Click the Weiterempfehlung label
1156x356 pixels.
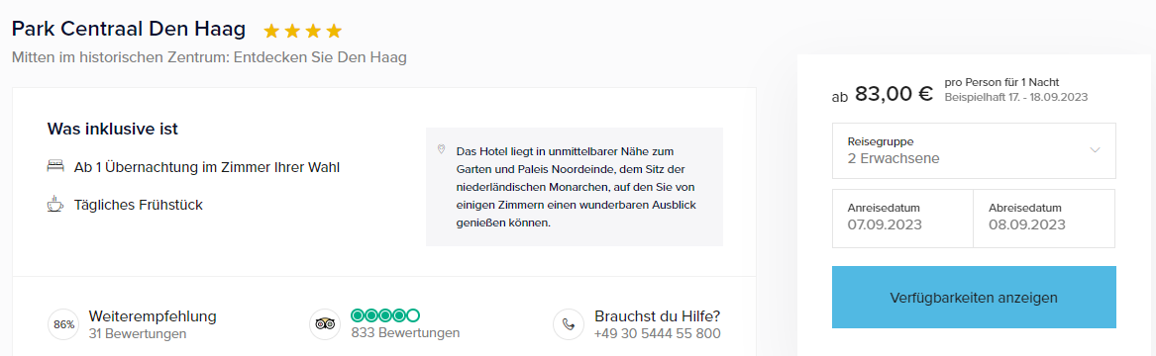coord(153,316)
